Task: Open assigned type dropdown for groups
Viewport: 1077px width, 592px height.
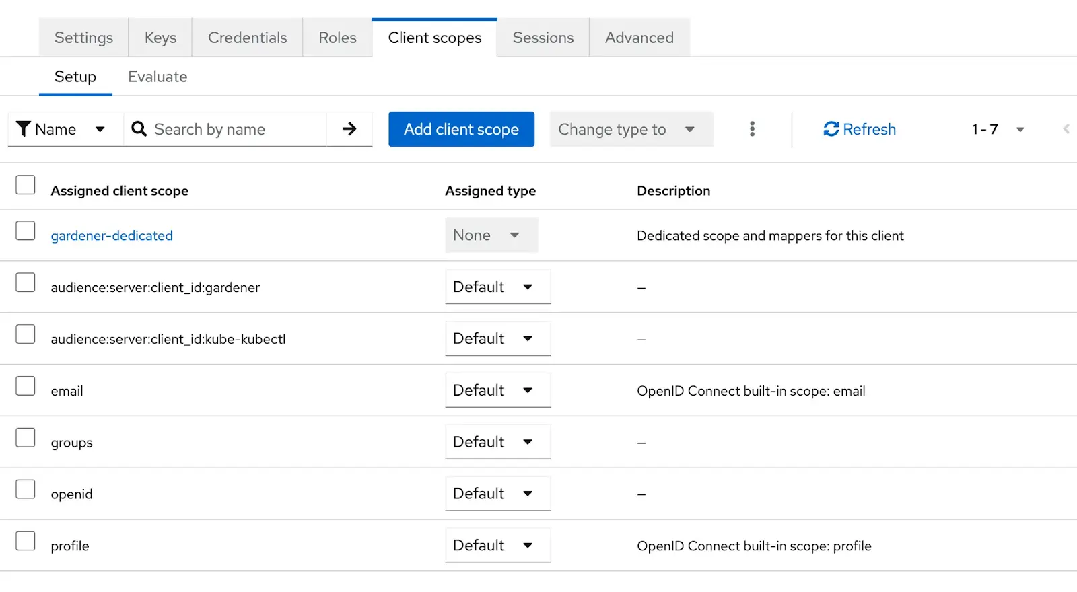Action: tap(498, 442)
